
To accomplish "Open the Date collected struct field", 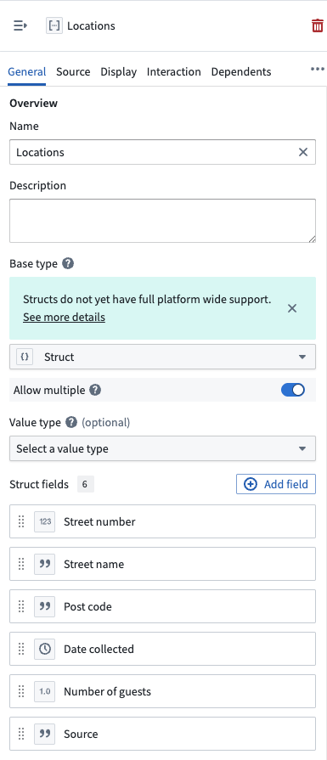I will click(x=162, y=649).
